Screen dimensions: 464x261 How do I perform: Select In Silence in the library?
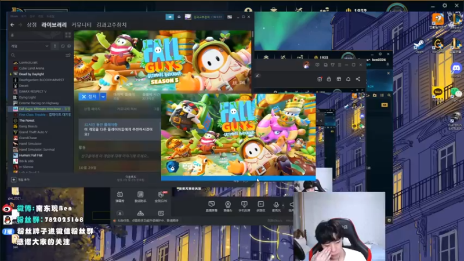[x=26, y=167]
